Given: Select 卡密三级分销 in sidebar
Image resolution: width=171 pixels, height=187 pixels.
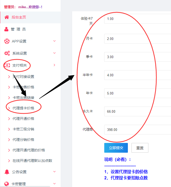Looking at the screenshot, I should (23, 129).
